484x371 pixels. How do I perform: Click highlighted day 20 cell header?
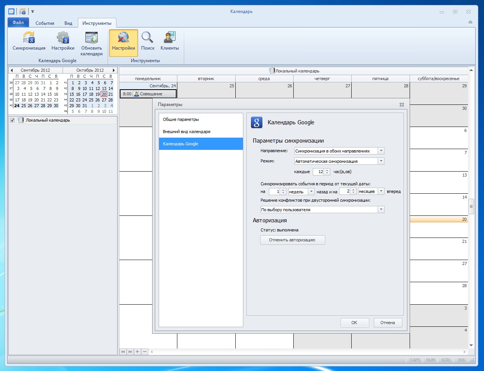(x=439, y=219)
